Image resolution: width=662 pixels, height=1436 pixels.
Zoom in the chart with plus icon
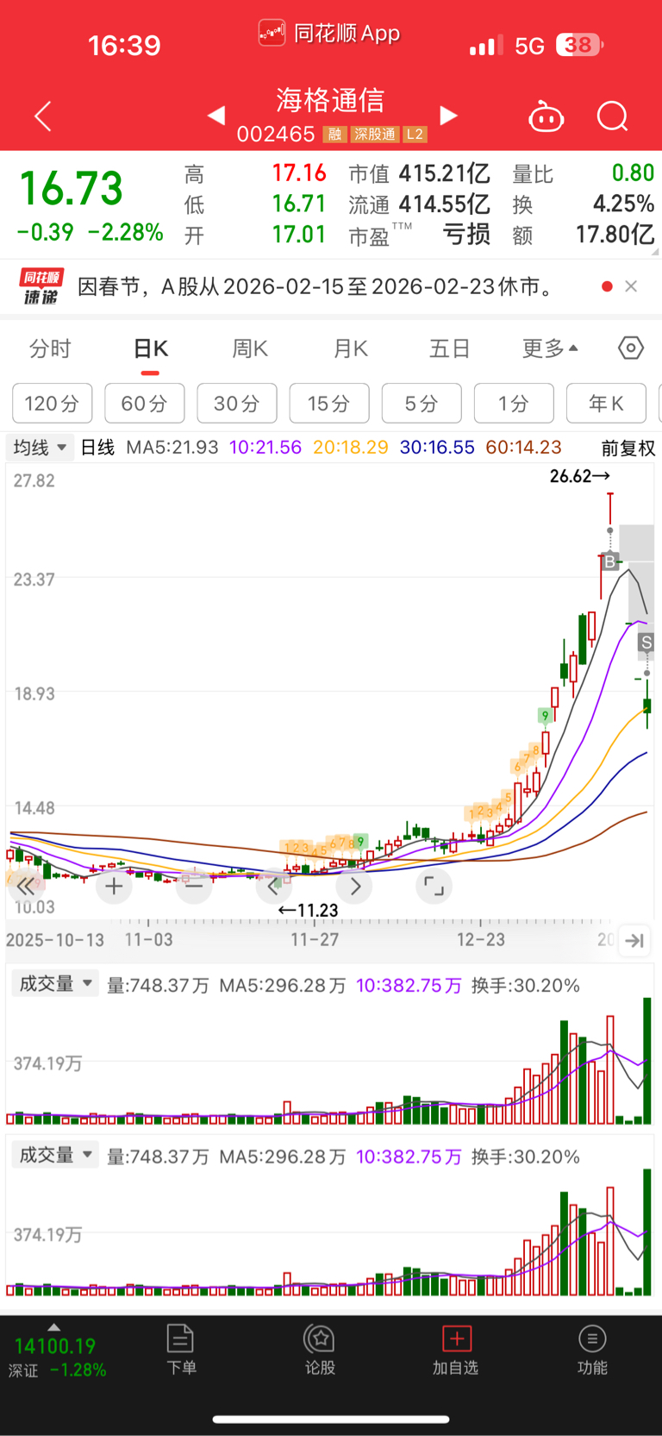[x=114, y=886]
